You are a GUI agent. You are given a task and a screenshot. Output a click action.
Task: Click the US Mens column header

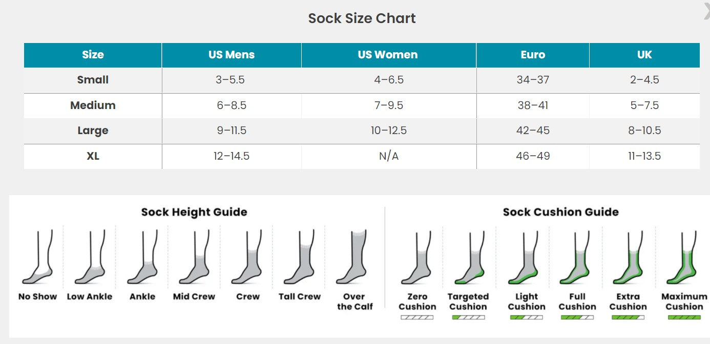[x=232, y=55]
